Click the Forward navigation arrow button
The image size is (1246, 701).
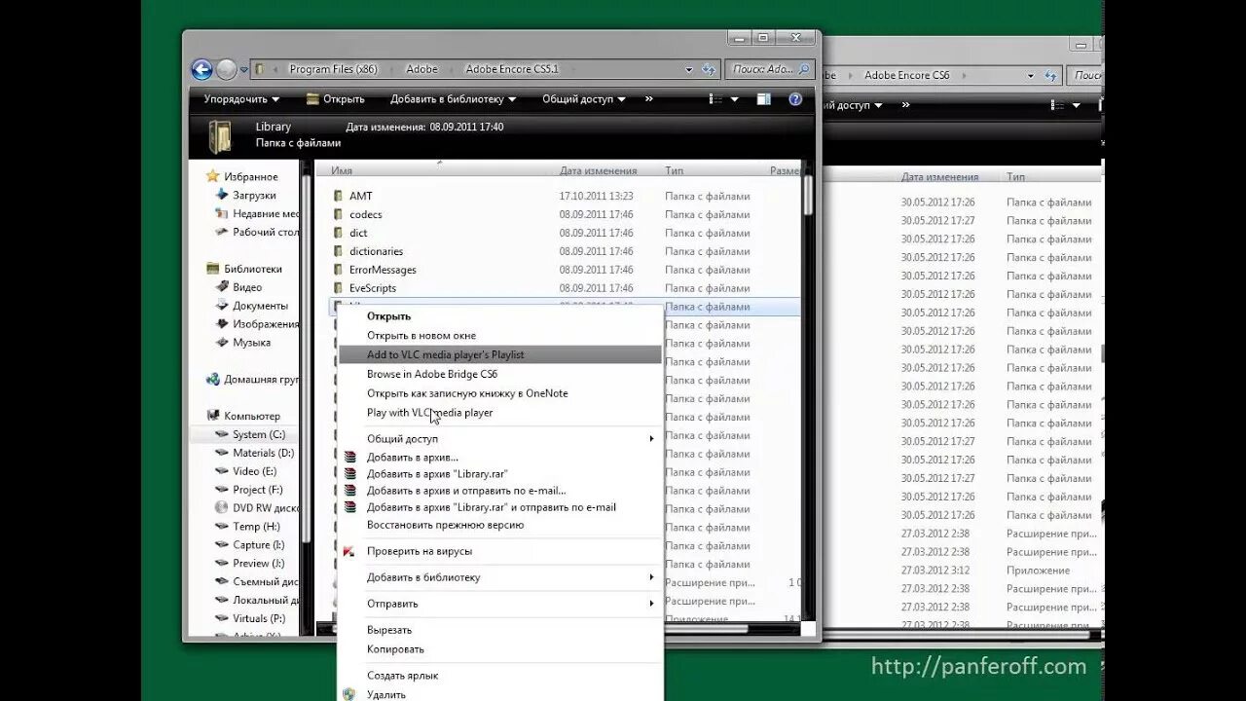click(x=226, y=69)
